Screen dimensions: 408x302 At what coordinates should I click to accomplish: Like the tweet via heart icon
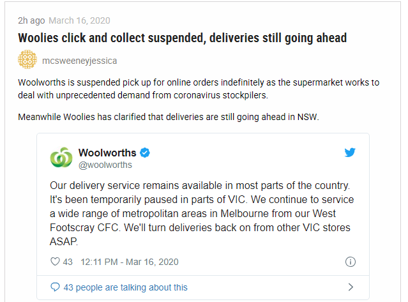55,261
